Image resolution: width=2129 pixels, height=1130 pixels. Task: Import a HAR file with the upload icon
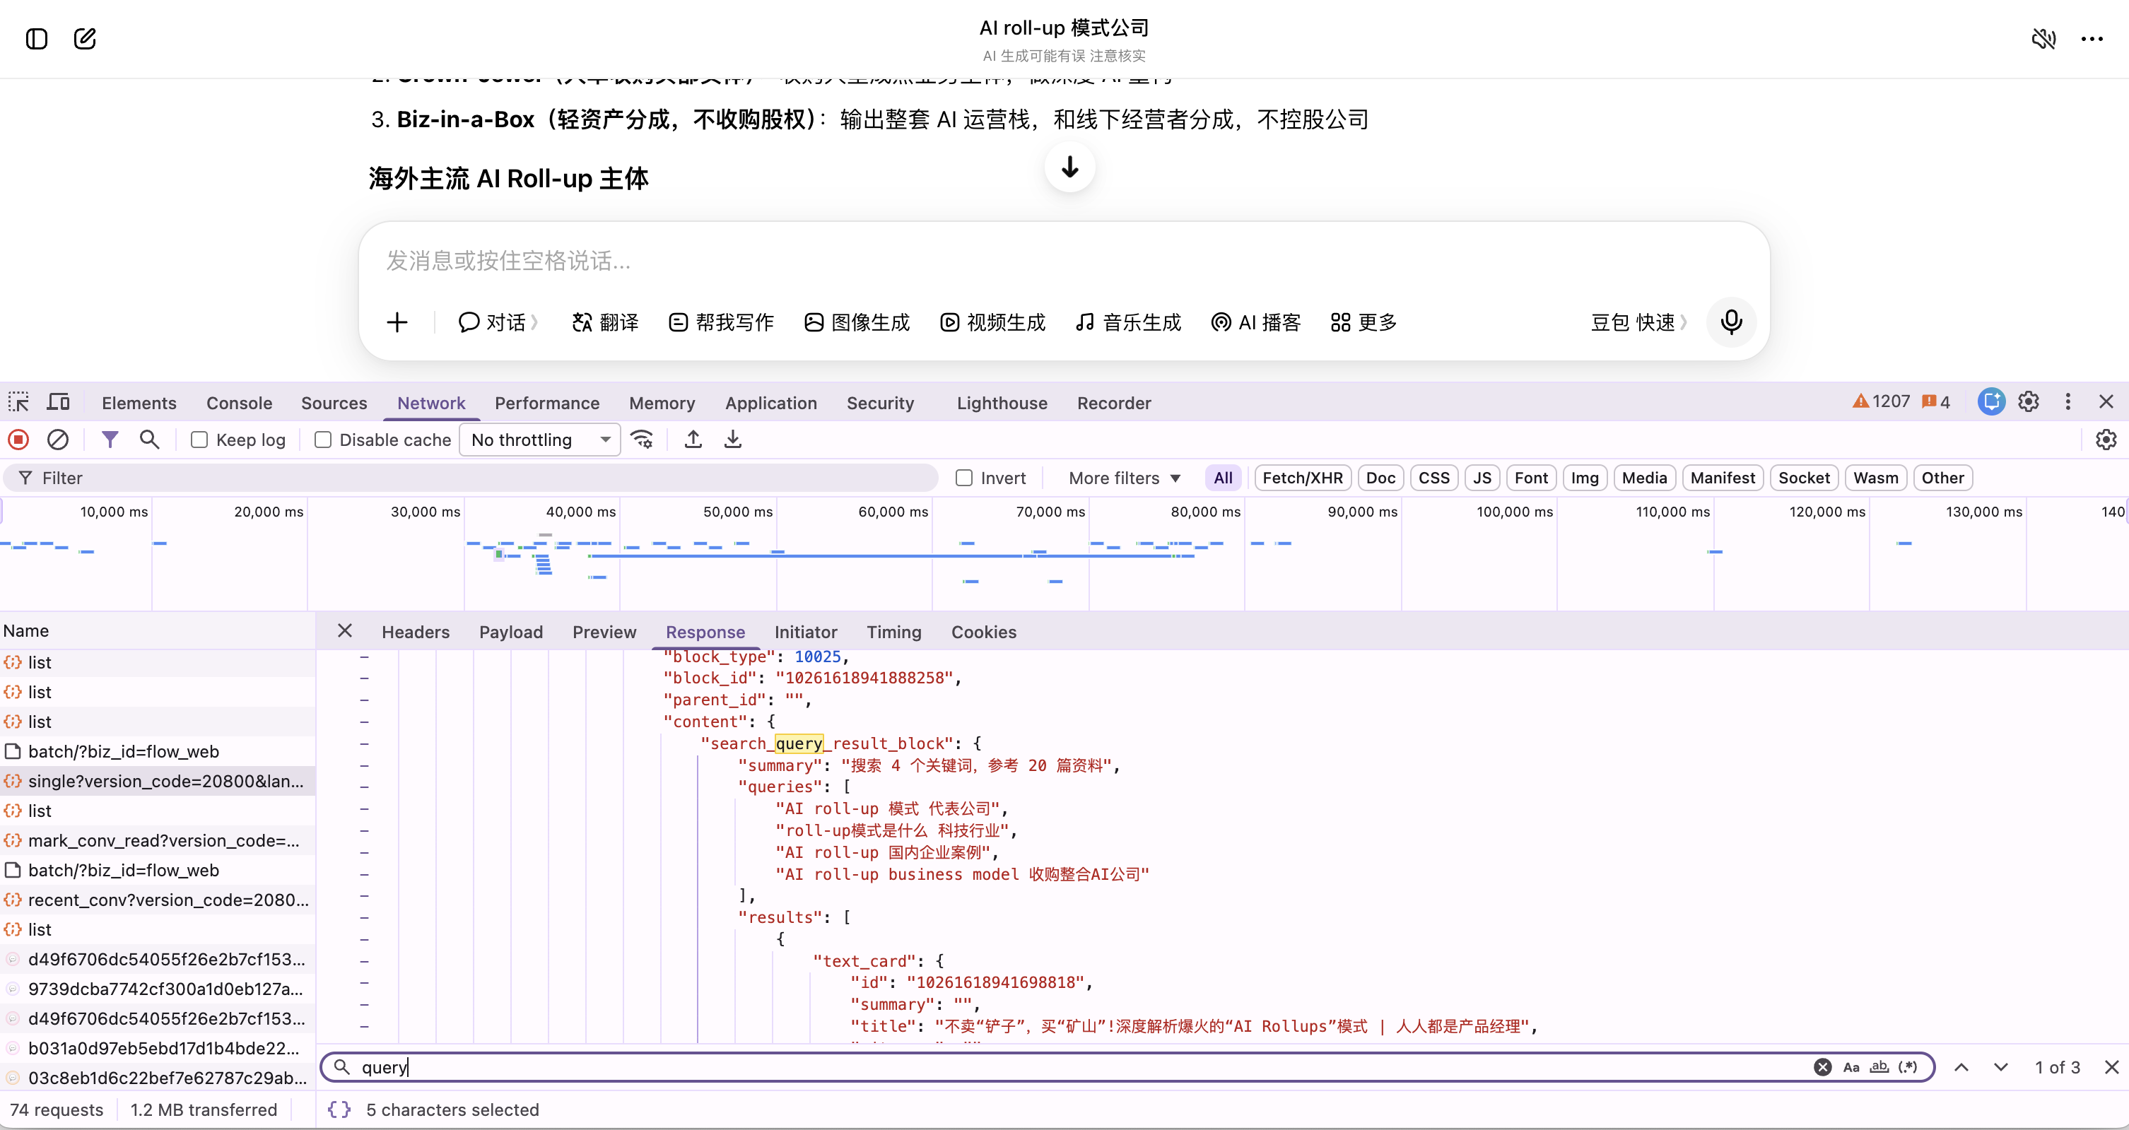coord(693,440)
